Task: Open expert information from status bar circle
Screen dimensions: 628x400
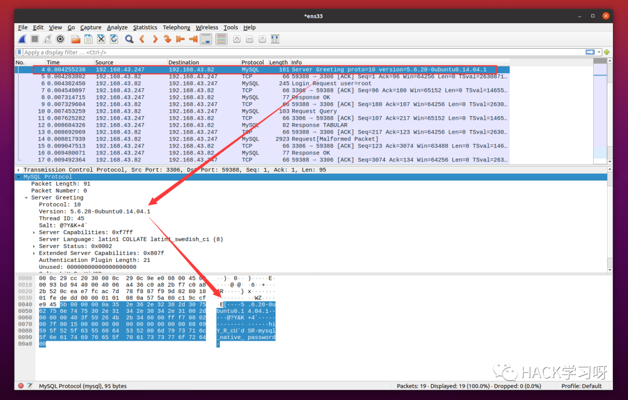Action: [21, 386]
